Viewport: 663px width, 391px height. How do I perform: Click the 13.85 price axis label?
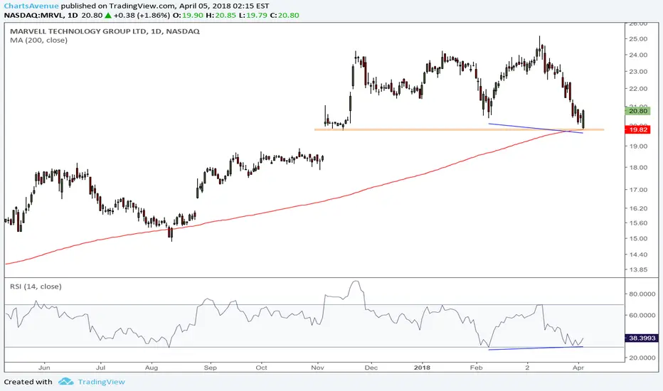pos(639,269)
